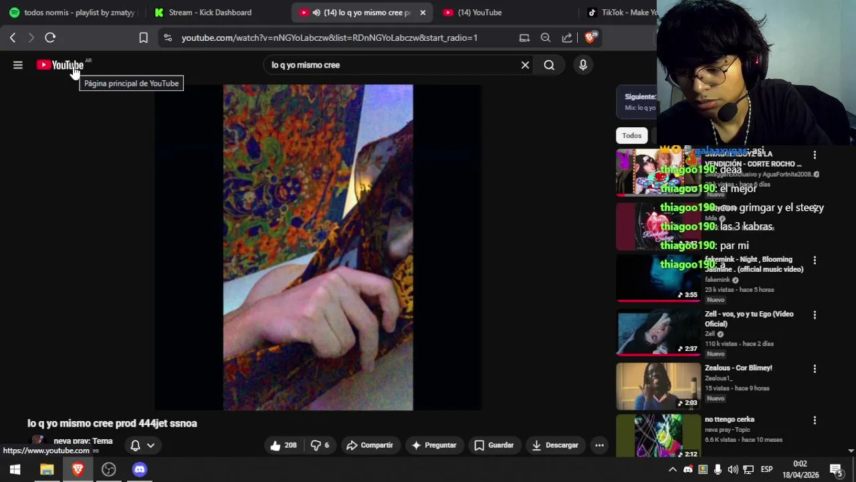Screen dimensions: 856x482
Task: Save video with Guardar button
Action: pos(494,445)
